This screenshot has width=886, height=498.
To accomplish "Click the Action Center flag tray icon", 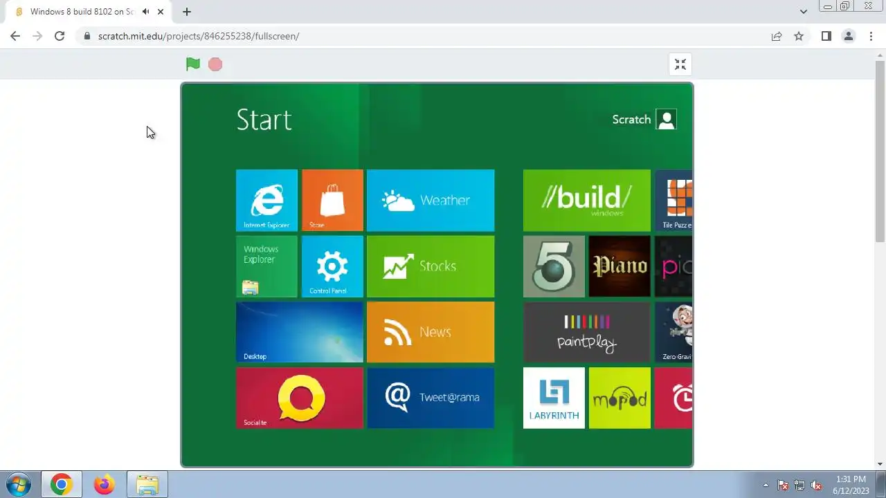I will click(x=783, y=485).
